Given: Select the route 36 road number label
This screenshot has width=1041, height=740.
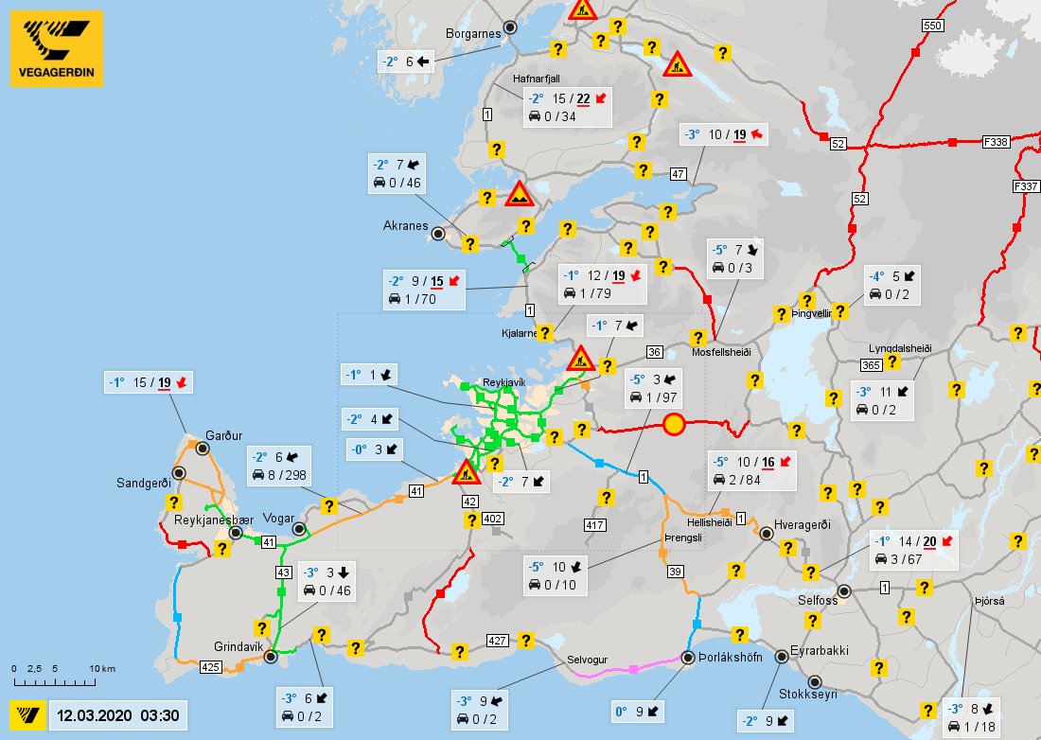Looking at the screenshot, I should point(655,352).
